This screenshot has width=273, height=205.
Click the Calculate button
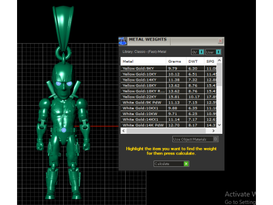(x=171, y=164)
